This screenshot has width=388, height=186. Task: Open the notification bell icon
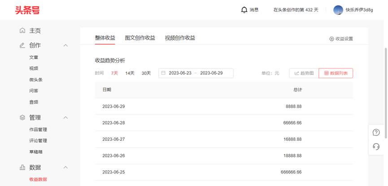click(244, 10)
